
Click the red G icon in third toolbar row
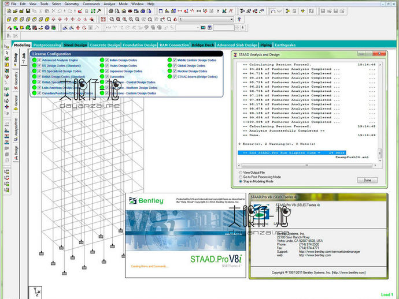84,28
